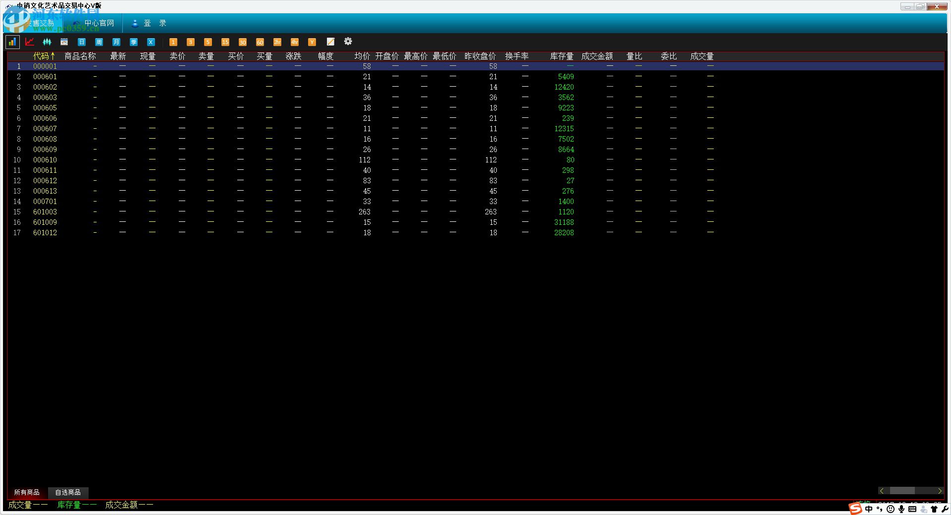Sort by the 买价 column header
The height and width of the screenshot is (515, 951).
(236, 56)
